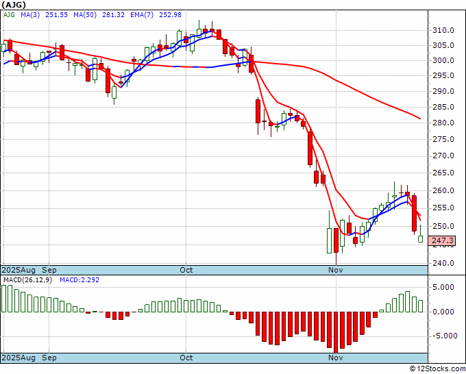
Task: Click the Sep label on price chart axis
Action: click(49, 270)
